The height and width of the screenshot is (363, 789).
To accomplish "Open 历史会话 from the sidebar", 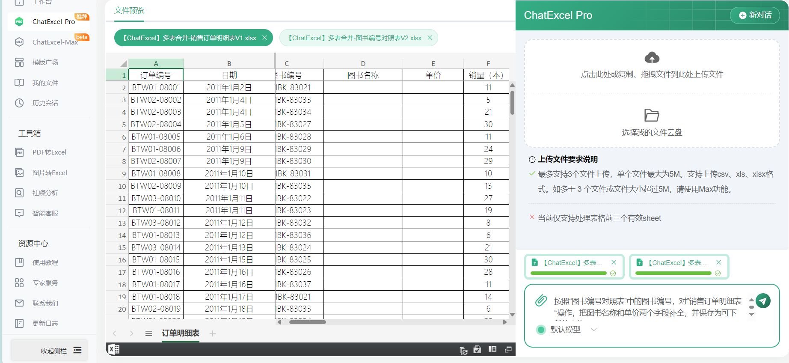I will (x=45, y=103).
